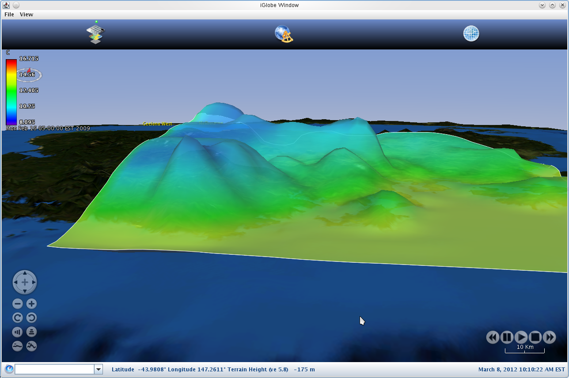Click the globe with sextant navigation icon
569x378 pixels.
[284, 34]
